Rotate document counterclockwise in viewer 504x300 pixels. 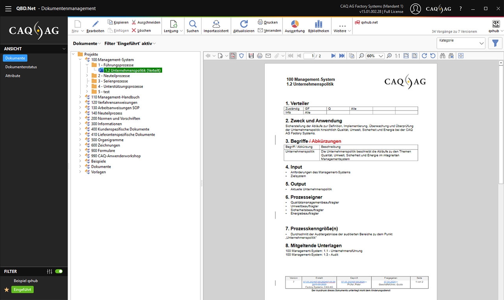[x=433, y=56]
